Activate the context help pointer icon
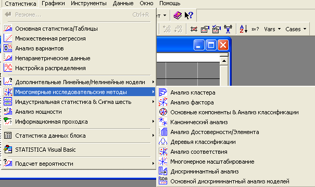Viewport: 315px width, 187px height. tap(189, 15)
